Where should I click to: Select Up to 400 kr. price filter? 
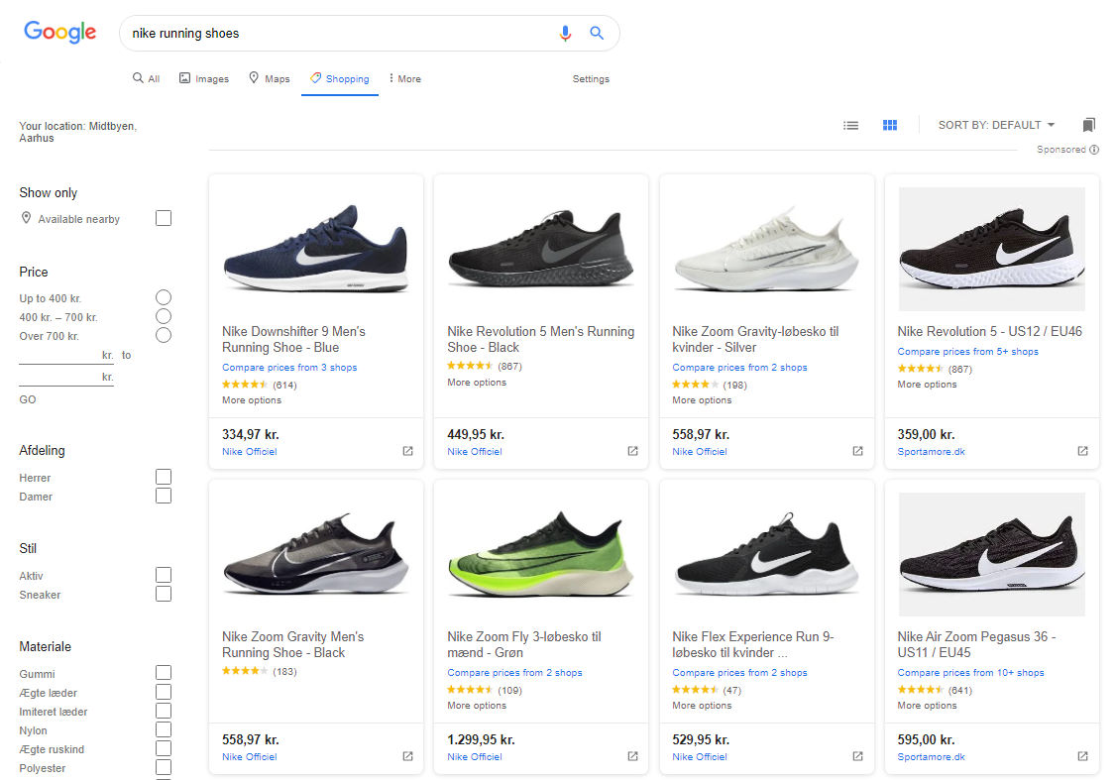point(164,297)
